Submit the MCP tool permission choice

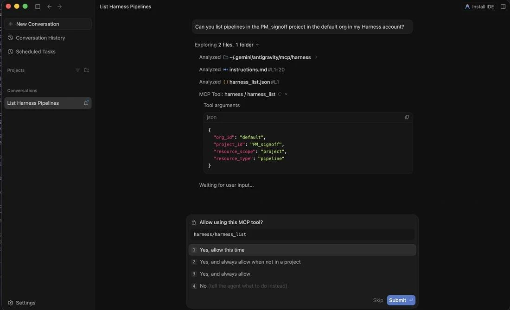click(x=401, y=300)
